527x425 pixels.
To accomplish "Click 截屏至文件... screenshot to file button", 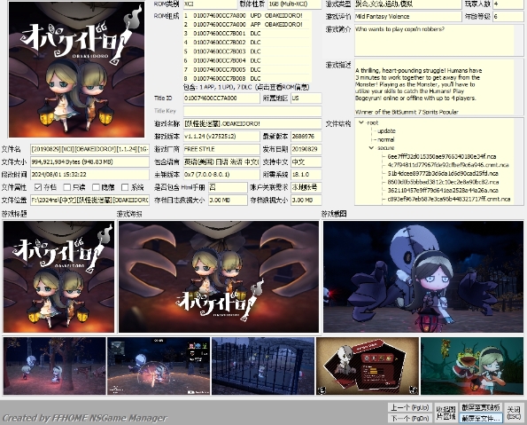I will (x=481, y=418).
